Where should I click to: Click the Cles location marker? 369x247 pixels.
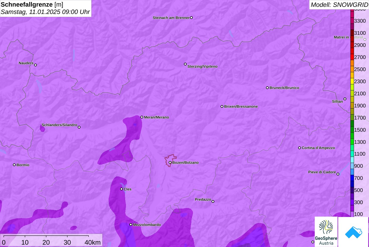click(122, 189)
